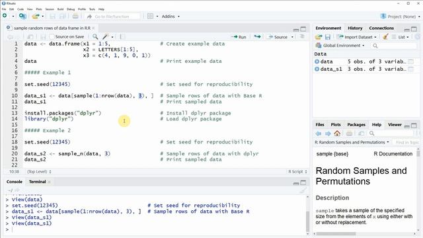423x238 pixels.
Task: Open the (Top Level) scope selector
Action: 39,172
